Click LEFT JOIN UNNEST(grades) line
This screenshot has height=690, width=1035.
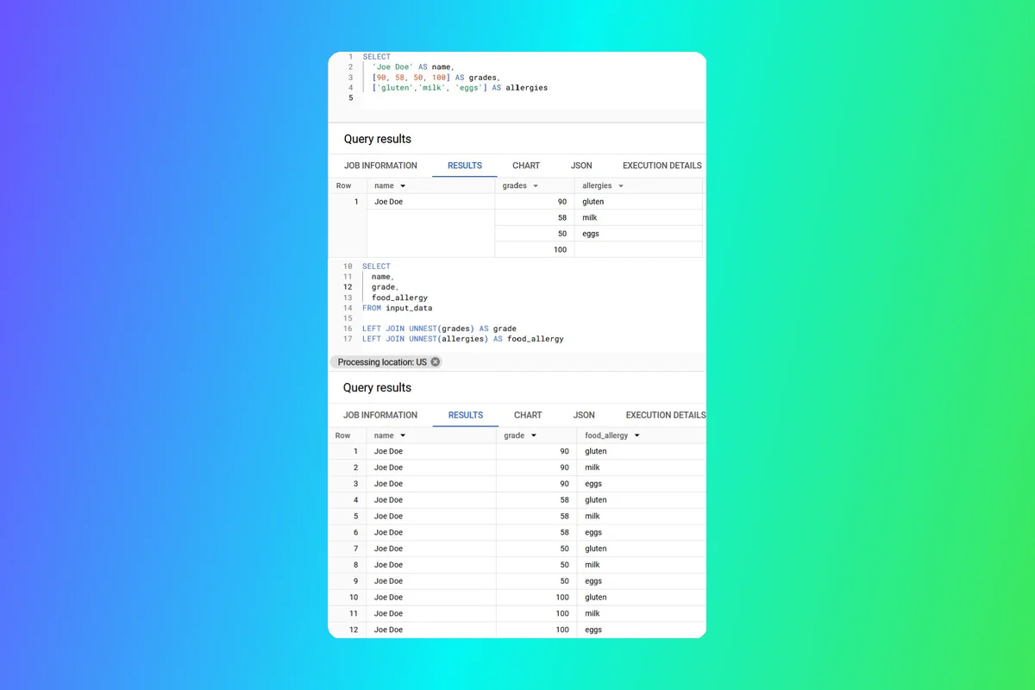[440, 329]
